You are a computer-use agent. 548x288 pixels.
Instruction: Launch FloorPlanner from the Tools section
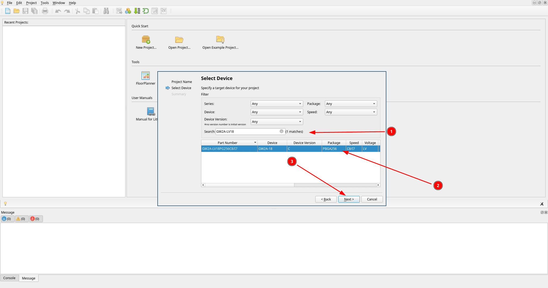click(146, 75)
